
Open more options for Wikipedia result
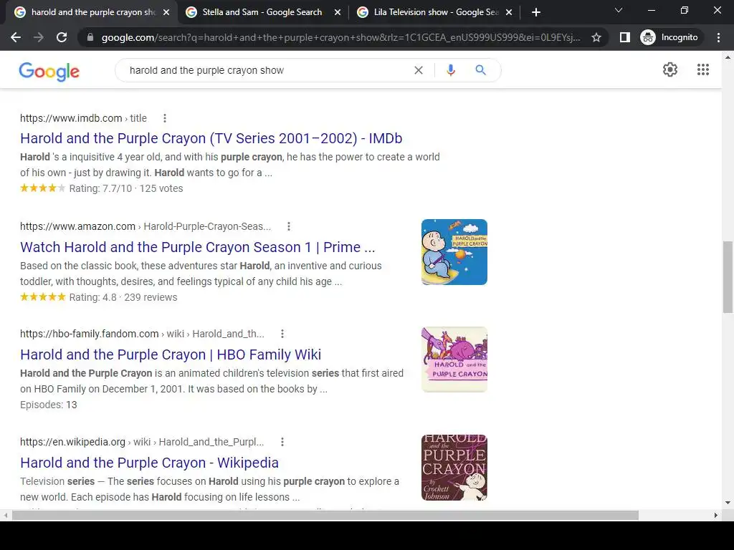(282, 442)
